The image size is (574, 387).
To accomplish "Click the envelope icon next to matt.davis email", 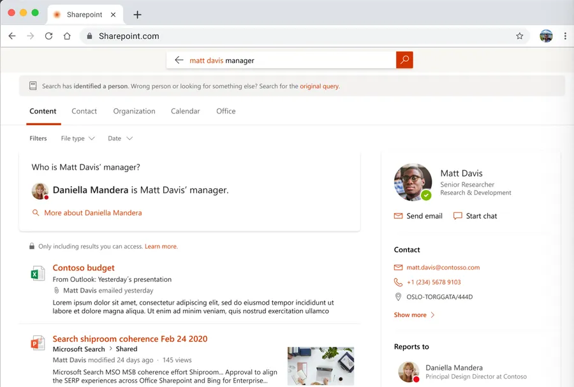I will coord(398,267).
